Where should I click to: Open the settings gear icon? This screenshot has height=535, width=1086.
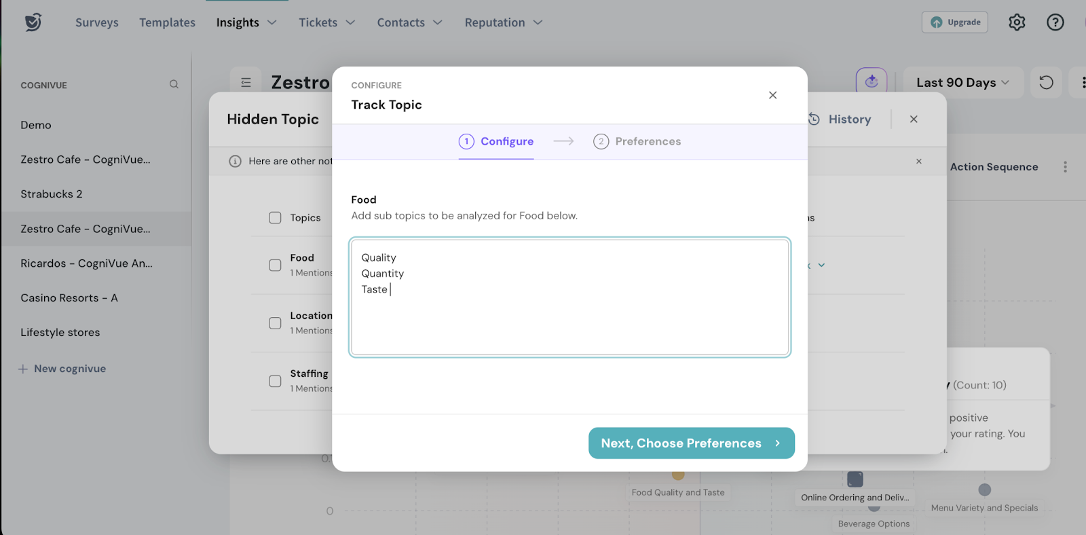coord(1017,22)
